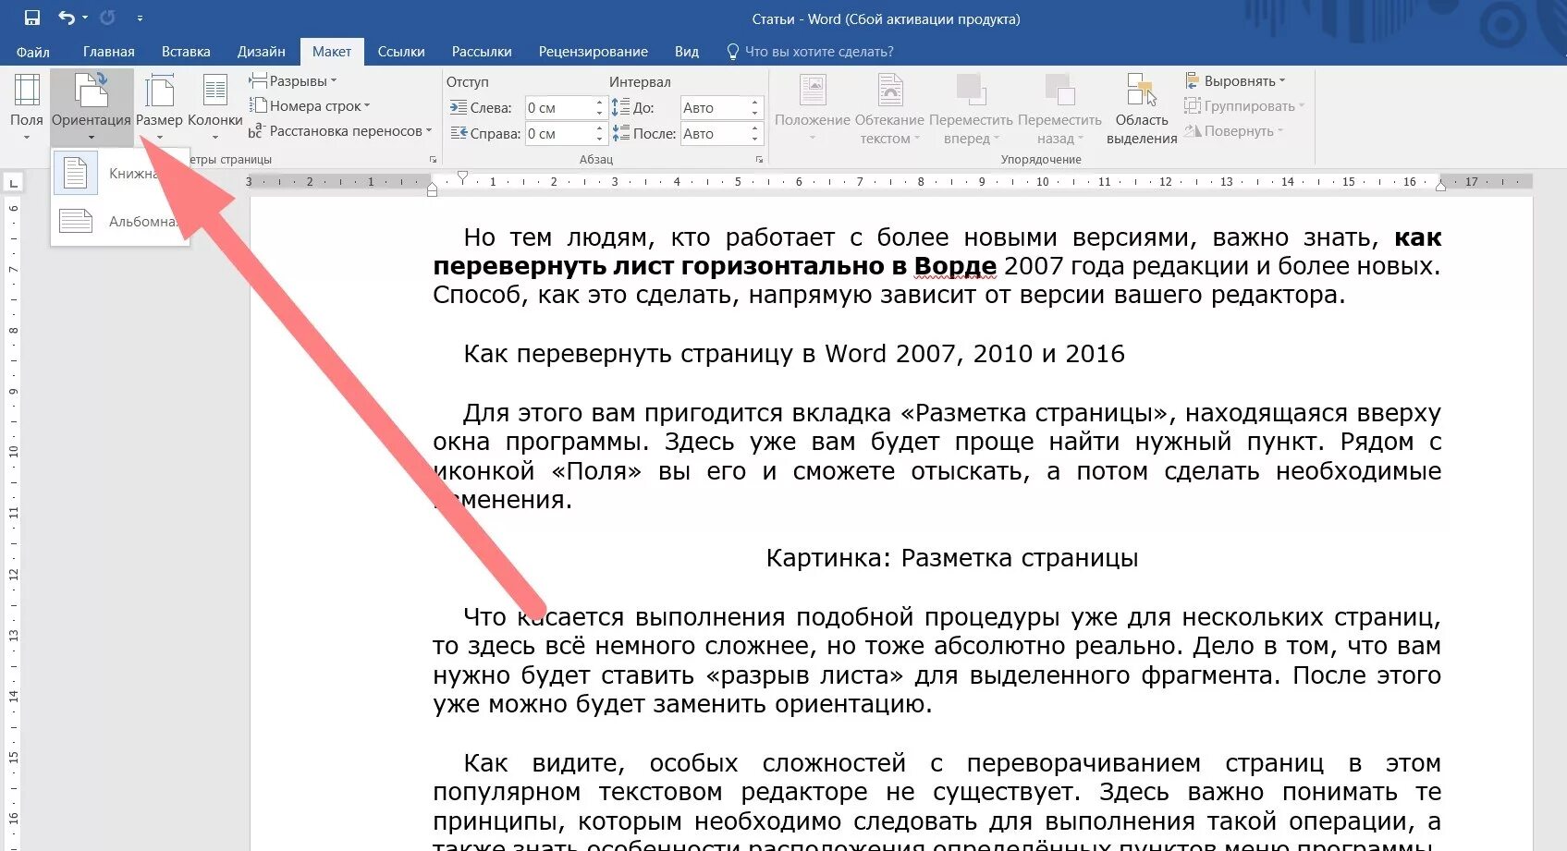Viewport: 1567px width, 851px height.
Task: Expand the Разрывы breaks menu
Action: pos(293,81)
